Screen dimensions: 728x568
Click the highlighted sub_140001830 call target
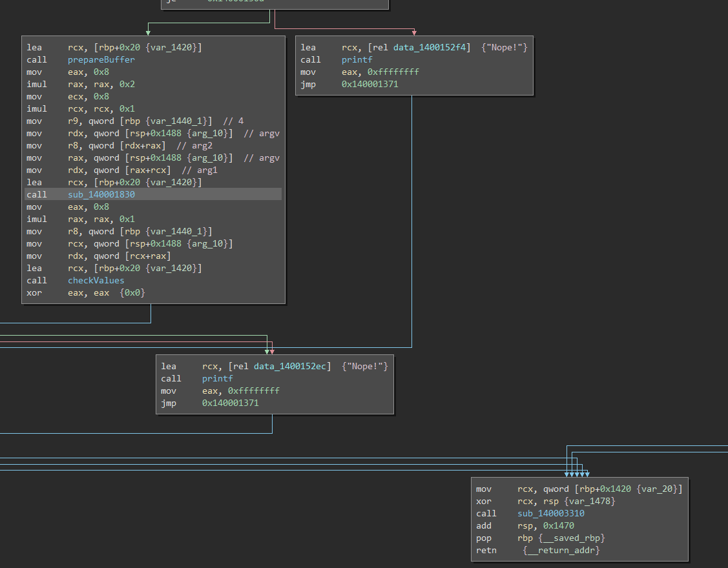[101, 194]
